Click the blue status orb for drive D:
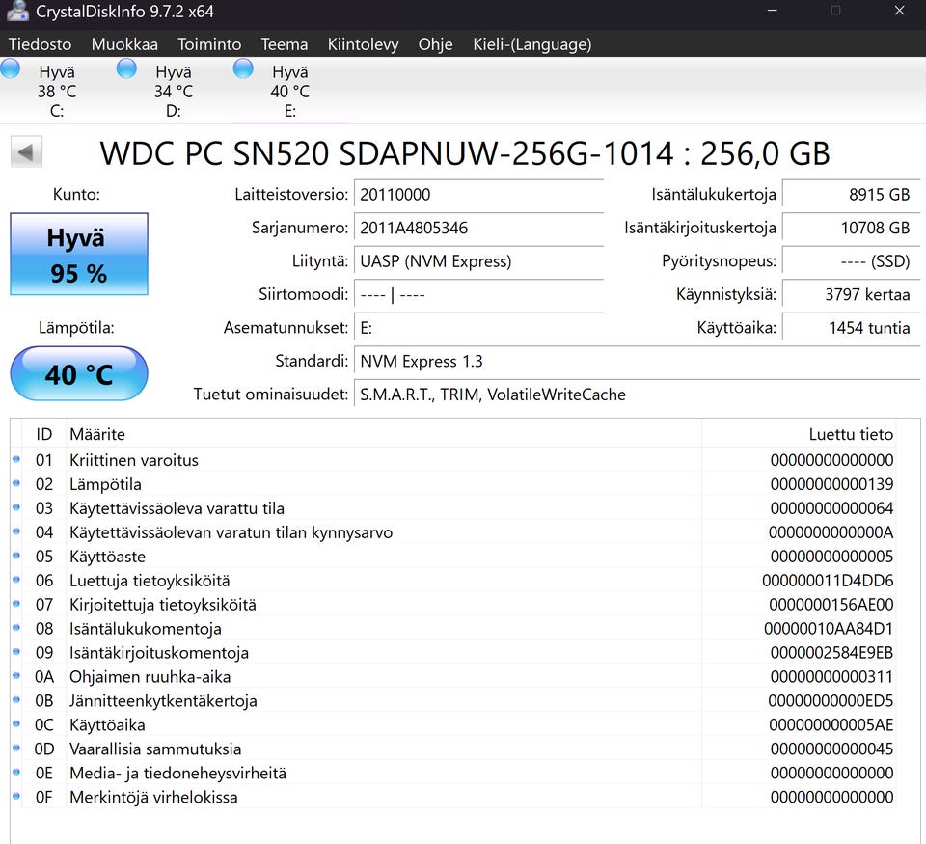This screenshot has height=844, width=926. (126, 68)
